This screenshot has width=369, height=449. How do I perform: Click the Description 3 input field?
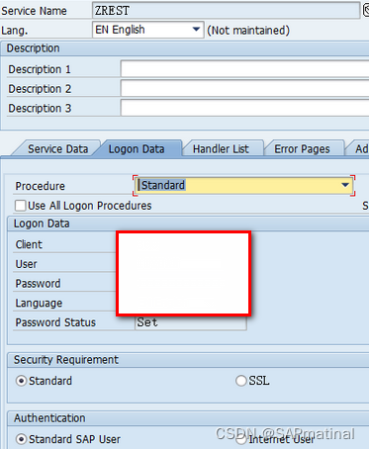[x=244, y=108]
